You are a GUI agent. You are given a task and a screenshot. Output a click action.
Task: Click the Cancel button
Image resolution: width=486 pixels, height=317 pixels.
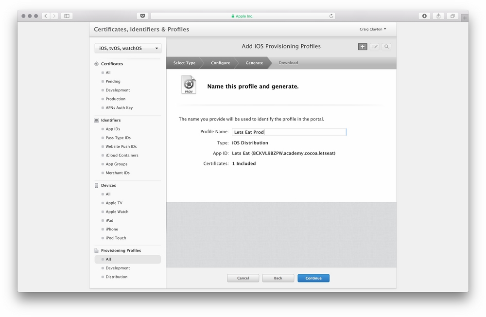243,278
